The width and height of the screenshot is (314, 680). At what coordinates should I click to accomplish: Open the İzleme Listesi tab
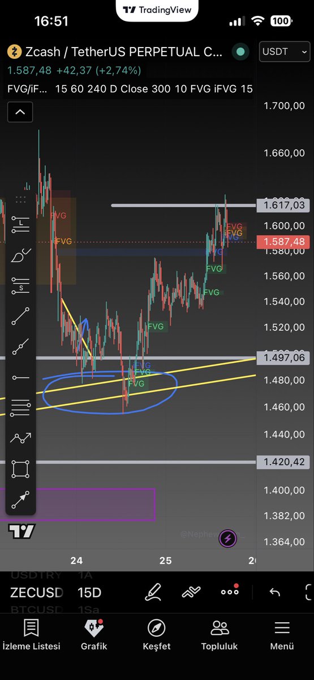31,635
